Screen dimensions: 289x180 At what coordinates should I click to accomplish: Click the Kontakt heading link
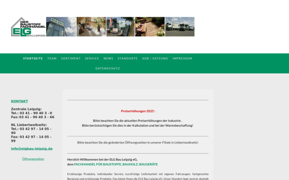19,101
